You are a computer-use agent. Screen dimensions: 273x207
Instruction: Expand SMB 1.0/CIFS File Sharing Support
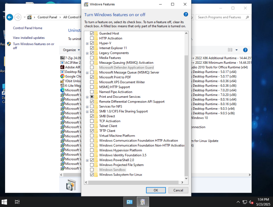87,112
